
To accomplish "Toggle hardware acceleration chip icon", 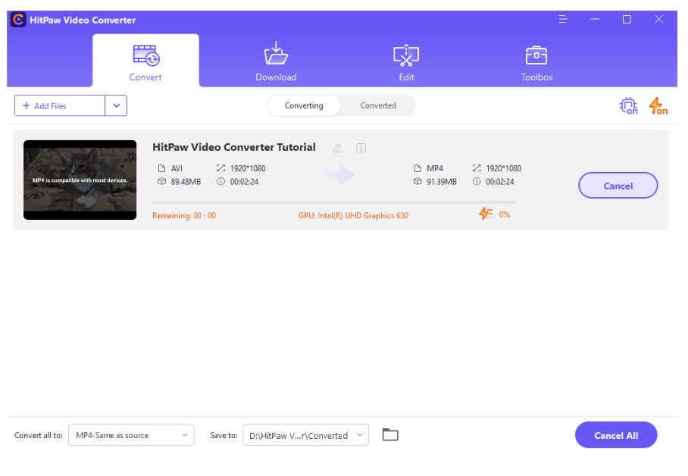I will pos(628,106).
